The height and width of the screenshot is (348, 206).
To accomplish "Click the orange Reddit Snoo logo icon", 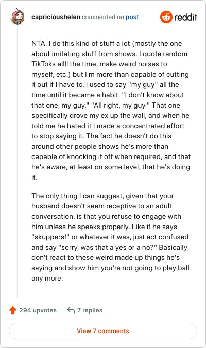I will pyautogui.click(x=166, y=17).
